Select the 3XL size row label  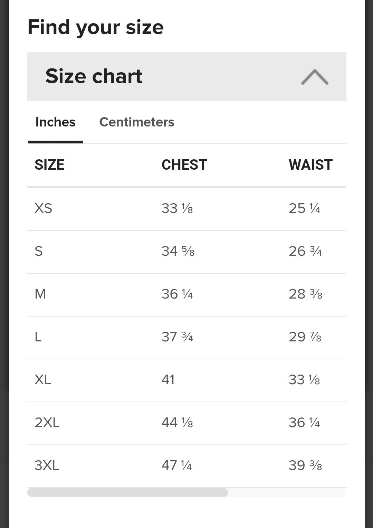pyautogui.click(x=47, y=465)
